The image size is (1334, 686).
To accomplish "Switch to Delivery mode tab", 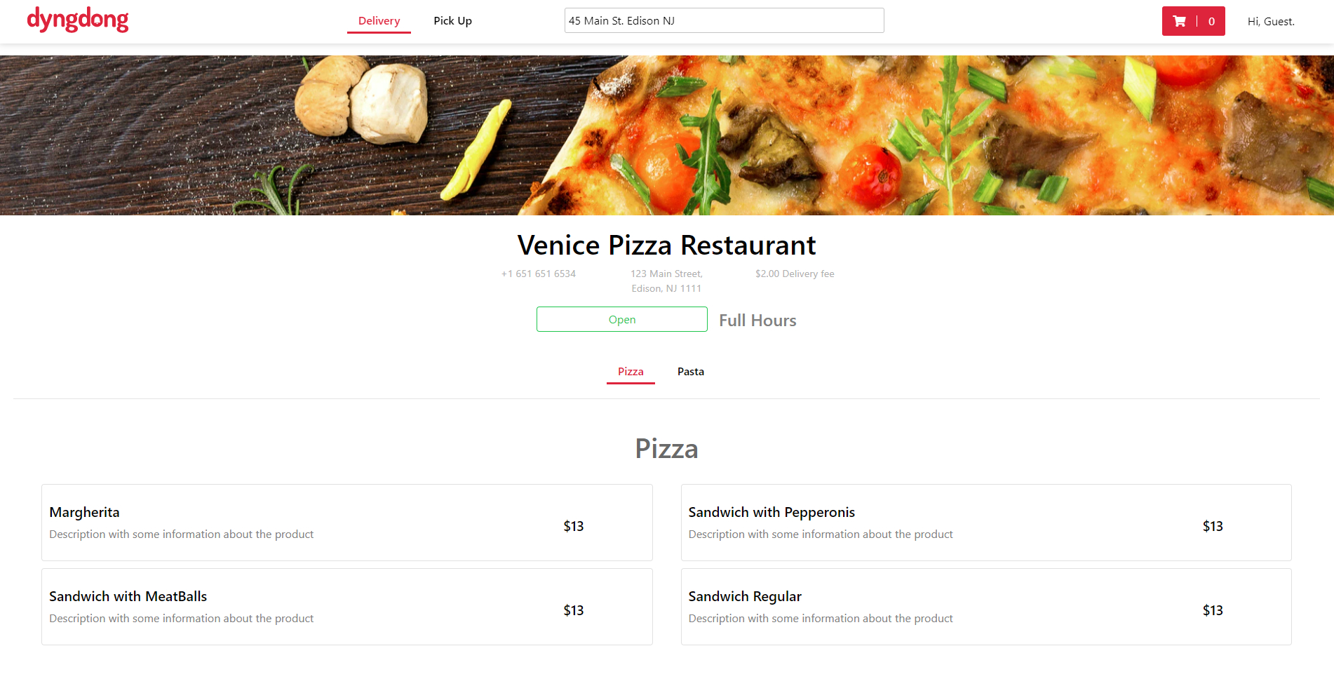I will [379, 21].
